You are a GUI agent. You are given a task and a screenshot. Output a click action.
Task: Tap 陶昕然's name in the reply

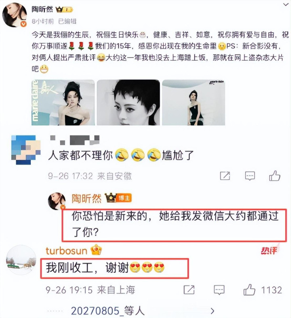click(x=86, y=198)
